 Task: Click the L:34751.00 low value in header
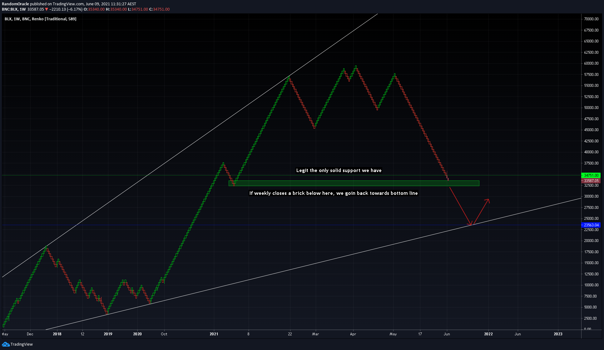point(138,9)
